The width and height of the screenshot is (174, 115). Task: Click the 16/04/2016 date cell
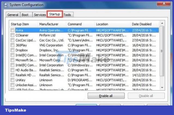144,45
